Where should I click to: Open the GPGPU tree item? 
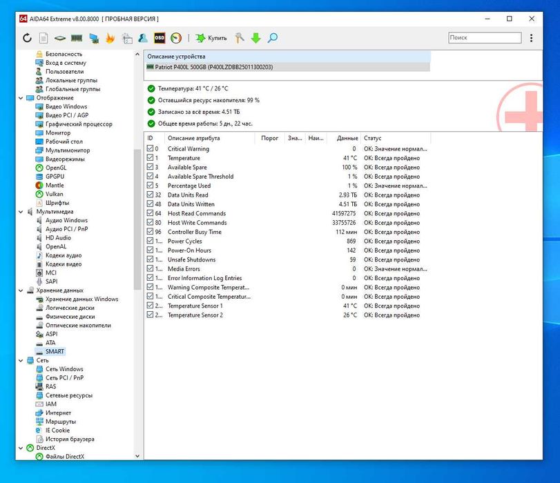click(x=55, y=177)
